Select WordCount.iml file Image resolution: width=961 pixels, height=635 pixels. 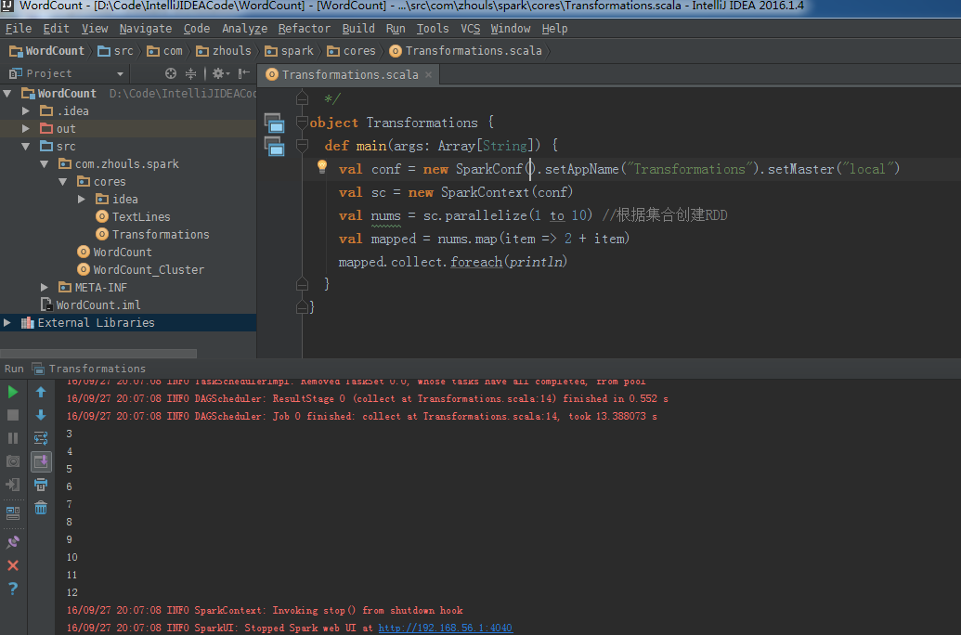(91, 305)
